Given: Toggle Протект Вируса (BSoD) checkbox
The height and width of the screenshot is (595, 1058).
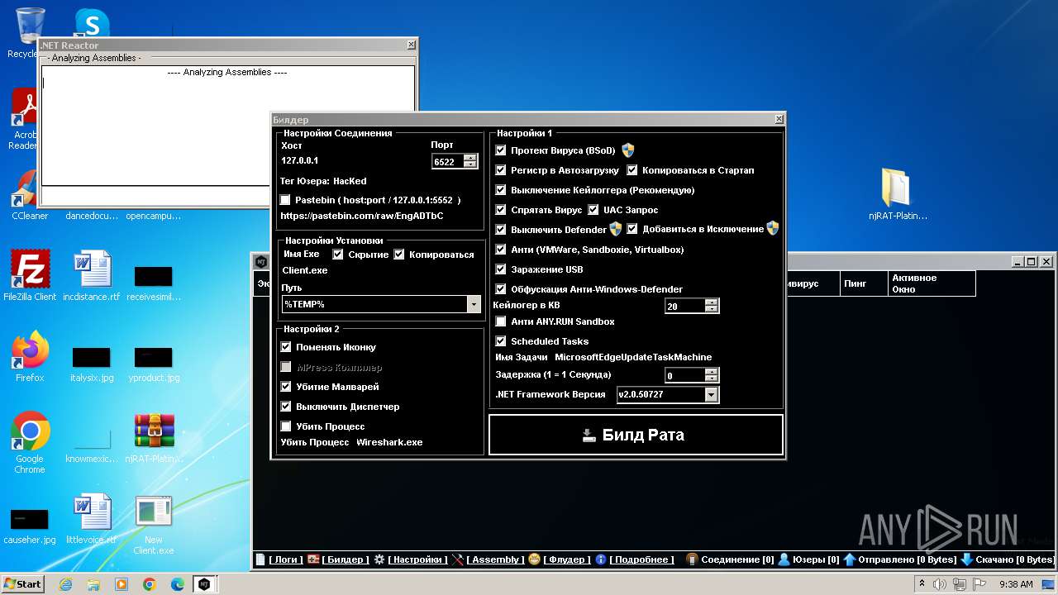Looking at the screenshot, I should click(x=500, y=150).
